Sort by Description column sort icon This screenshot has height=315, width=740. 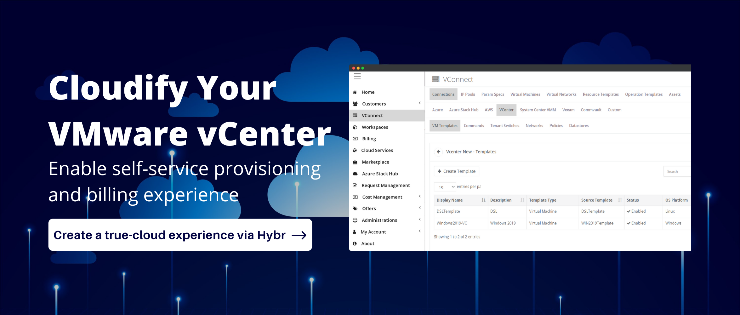(x=522, y=200)
